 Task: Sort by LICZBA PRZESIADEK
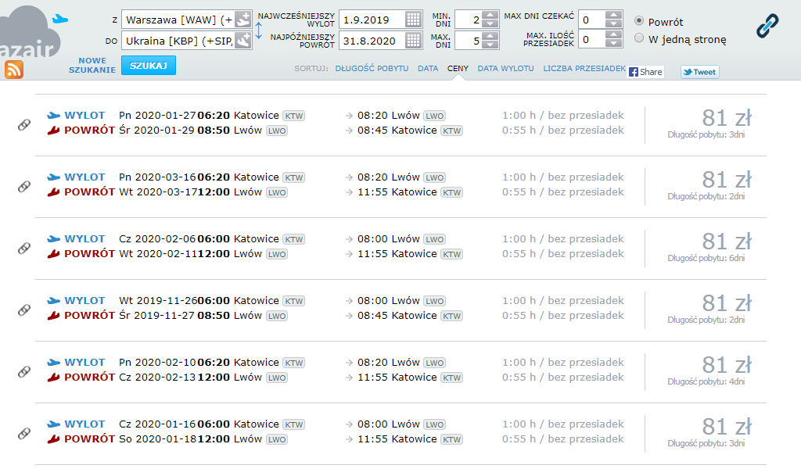[584, 68]
